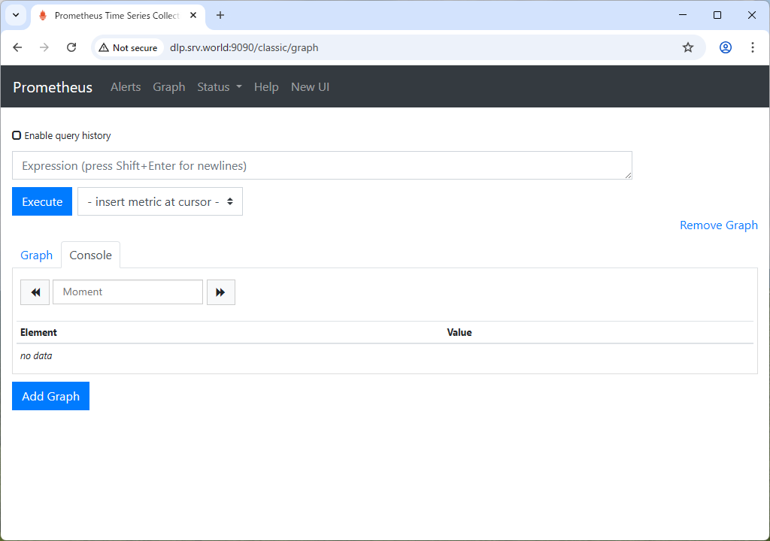770x541 pixels.
Task: Bookmark this page with the star icon
Action: [x=687, y=47]
